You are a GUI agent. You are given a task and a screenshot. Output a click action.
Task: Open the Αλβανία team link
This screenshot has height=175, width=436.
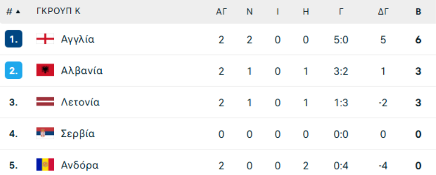click(82, 71)
